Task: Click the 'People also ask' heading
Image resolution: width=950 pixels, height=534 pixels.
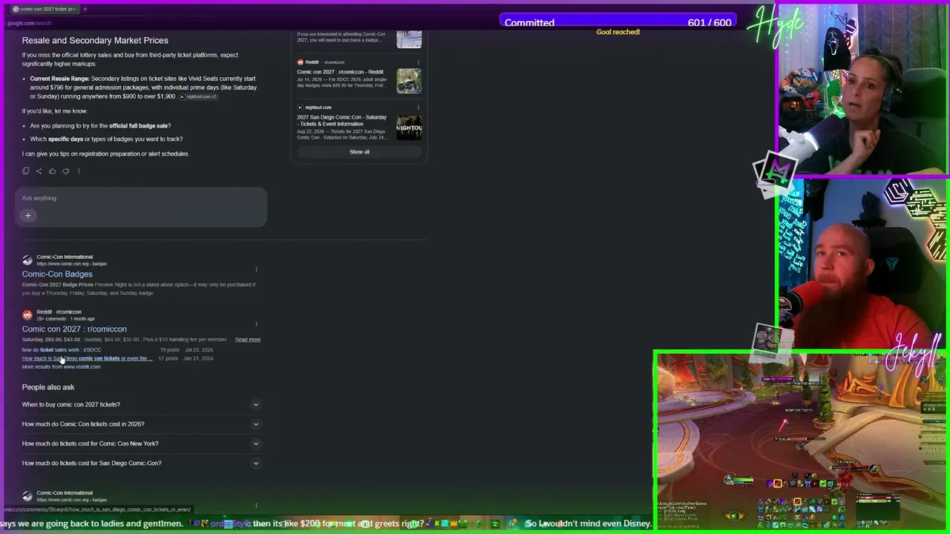Action: tap(48, 387)
